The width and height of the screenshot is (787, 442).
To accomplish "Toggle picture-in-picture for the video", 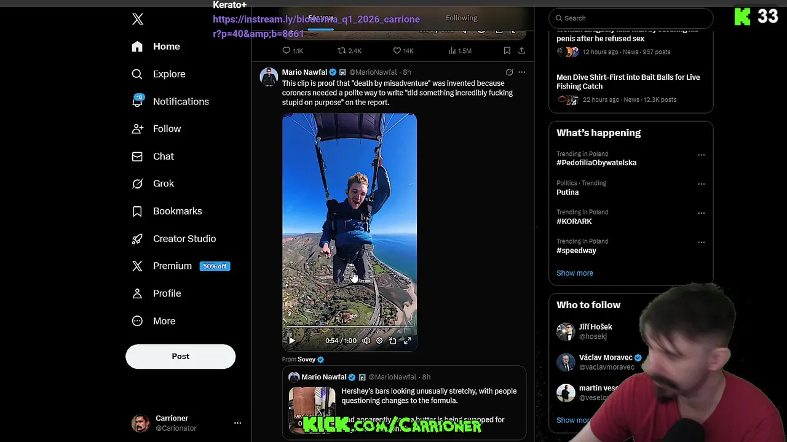I will coord(393,341).
